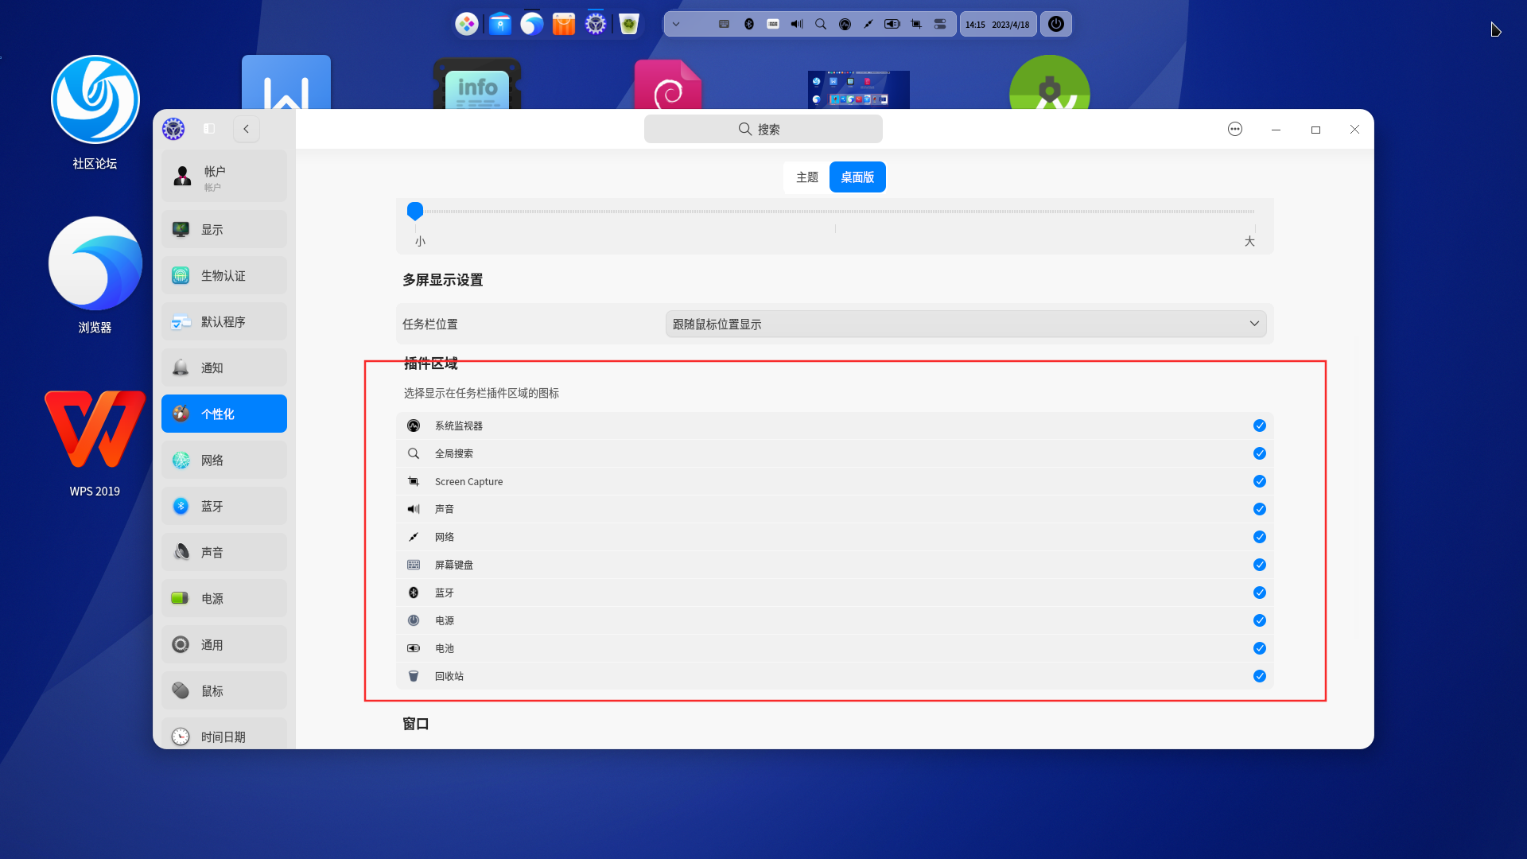This screenshot has height=859, width=1527.
Task: Open 电源 settings in the sidebar
Action: click(x=223, y=598)
